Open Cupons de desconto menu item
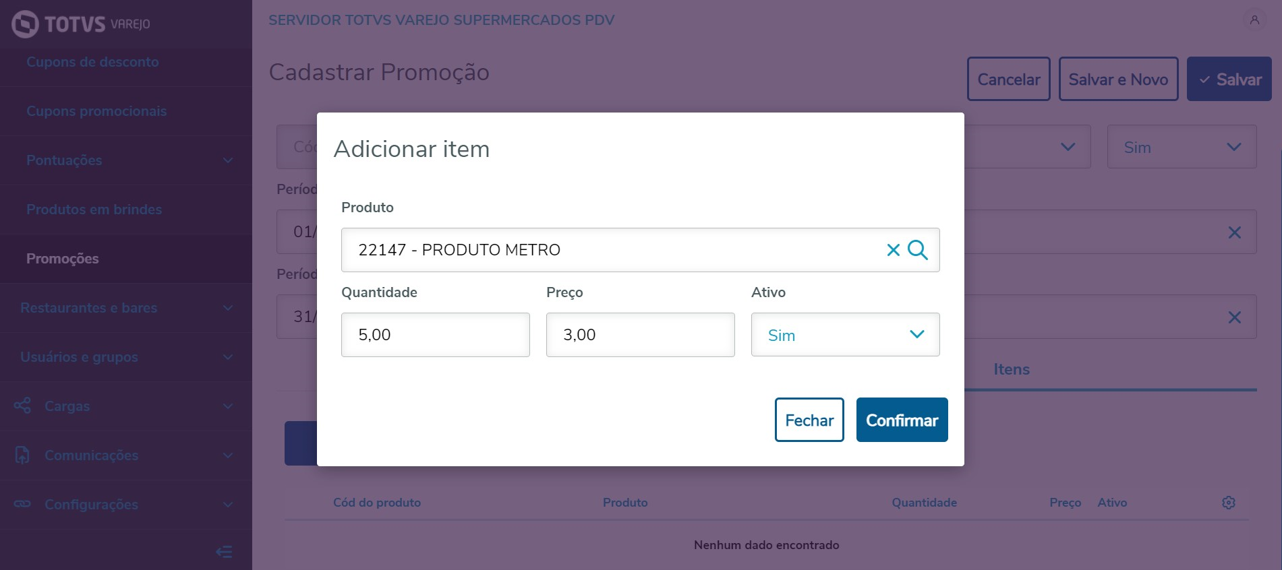The image size is (1282, 570). [92, 62]
